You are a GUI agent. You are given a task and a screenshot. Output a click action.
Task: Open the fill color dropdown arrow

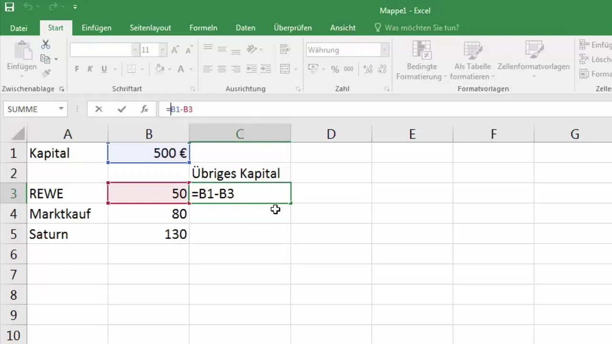(170, 70)
